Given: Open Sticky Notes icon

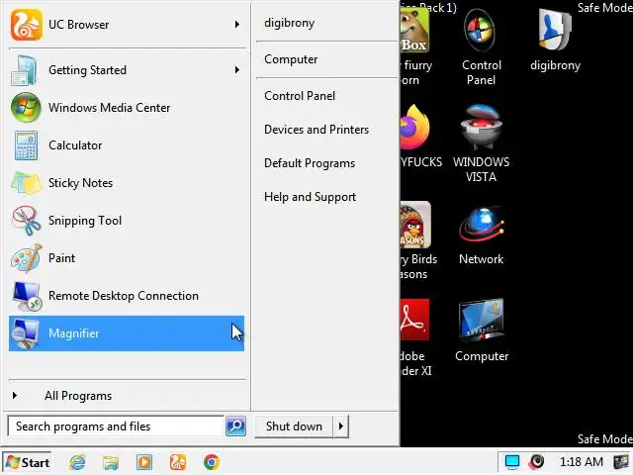Looking at the screenshot, I should click(x=26, y=183).
